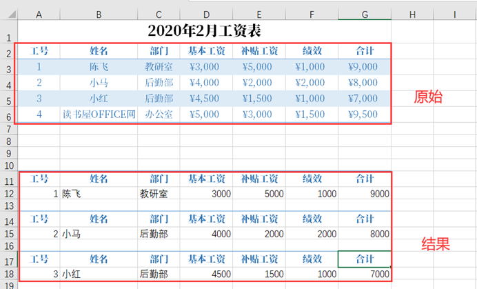Image resolution: width=477 pixels, height=289 pixels.
Task: Click 绩效 header in row 2
Action: 312,51
